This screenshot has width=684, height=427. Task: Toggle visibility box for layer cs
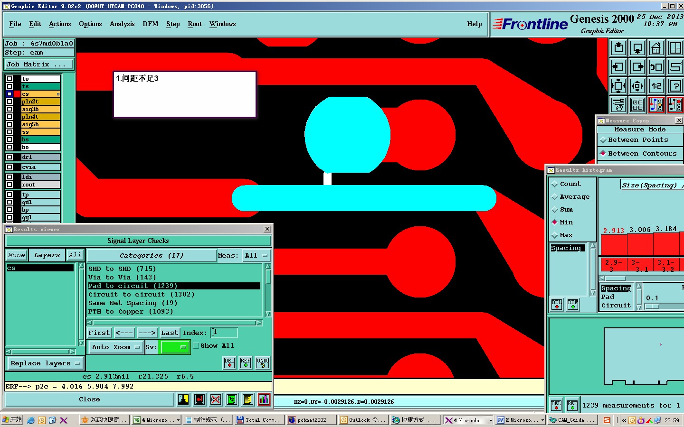coord(9,94)
